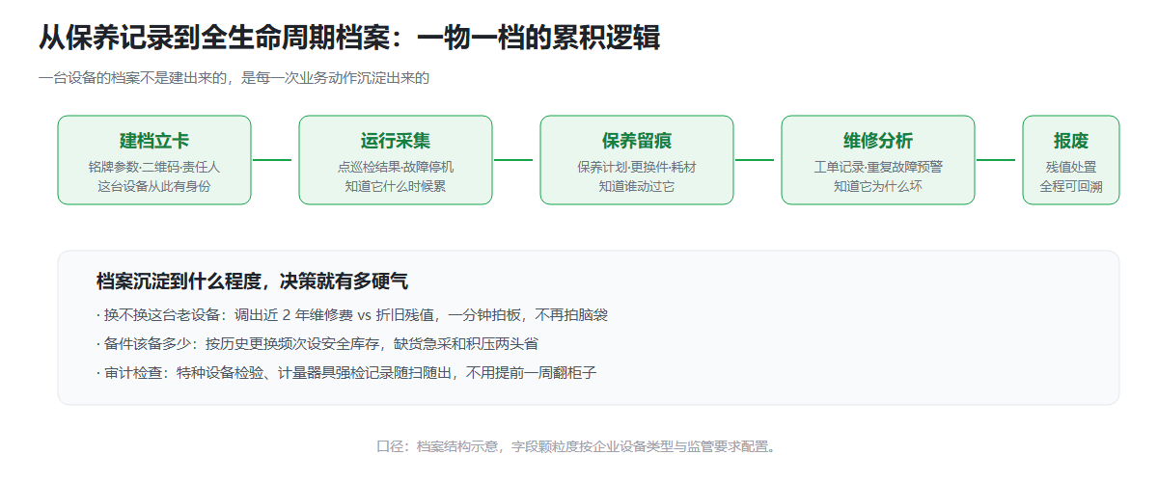The height and width of the screenshot is (482, 1158).
Task: Select the text 全程可回溯
Action: (1071, 186)
